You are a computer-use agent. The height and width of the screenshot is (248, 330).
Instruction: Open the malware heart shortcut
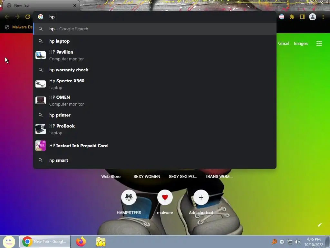165,197
